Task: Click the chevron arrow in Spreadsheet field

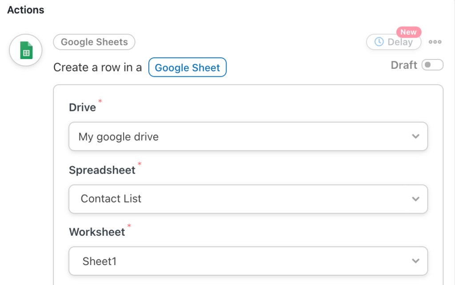Action: click(415, 199)
